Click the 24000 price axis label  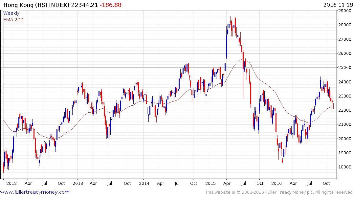[345, 82]
